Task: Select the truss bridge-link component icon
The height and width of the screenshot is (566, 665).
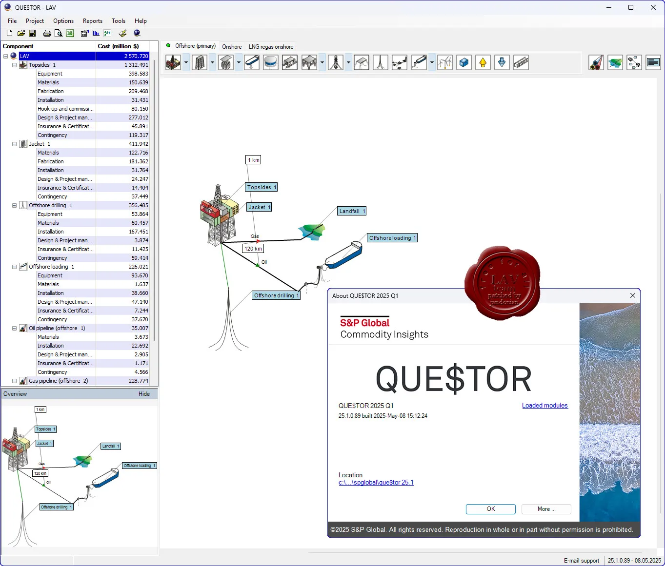Action: (521, 62)
